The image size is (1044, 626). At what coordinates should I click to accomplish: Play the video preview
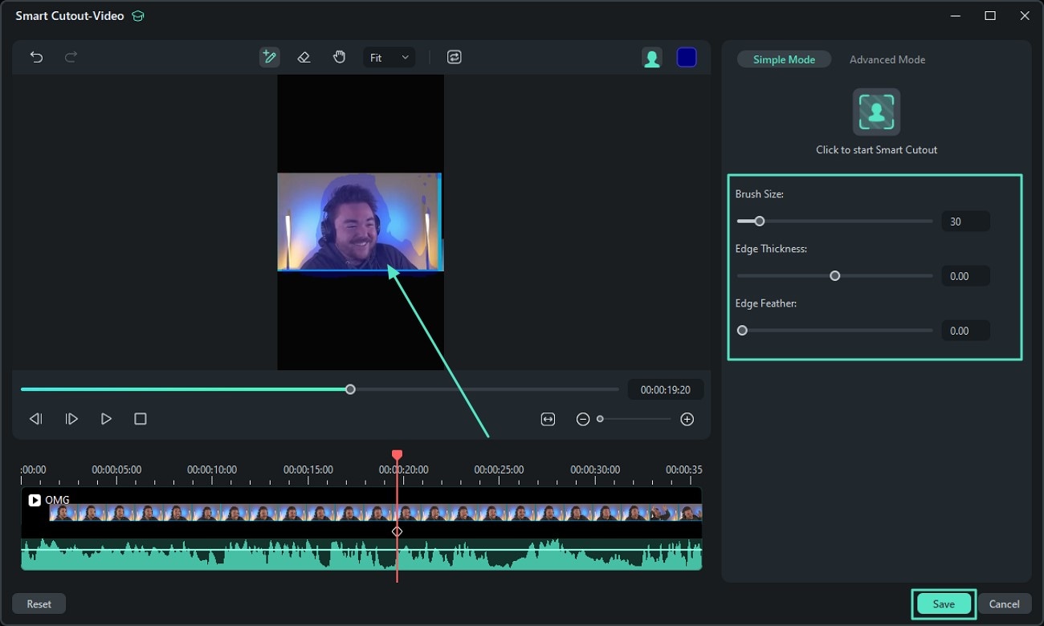[106, 419]
